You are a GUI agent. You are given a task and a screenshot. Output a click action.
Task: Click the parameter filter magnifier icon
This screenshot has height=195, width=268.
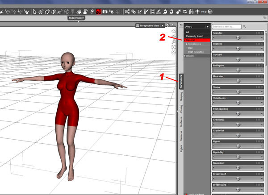coord(244,27)
